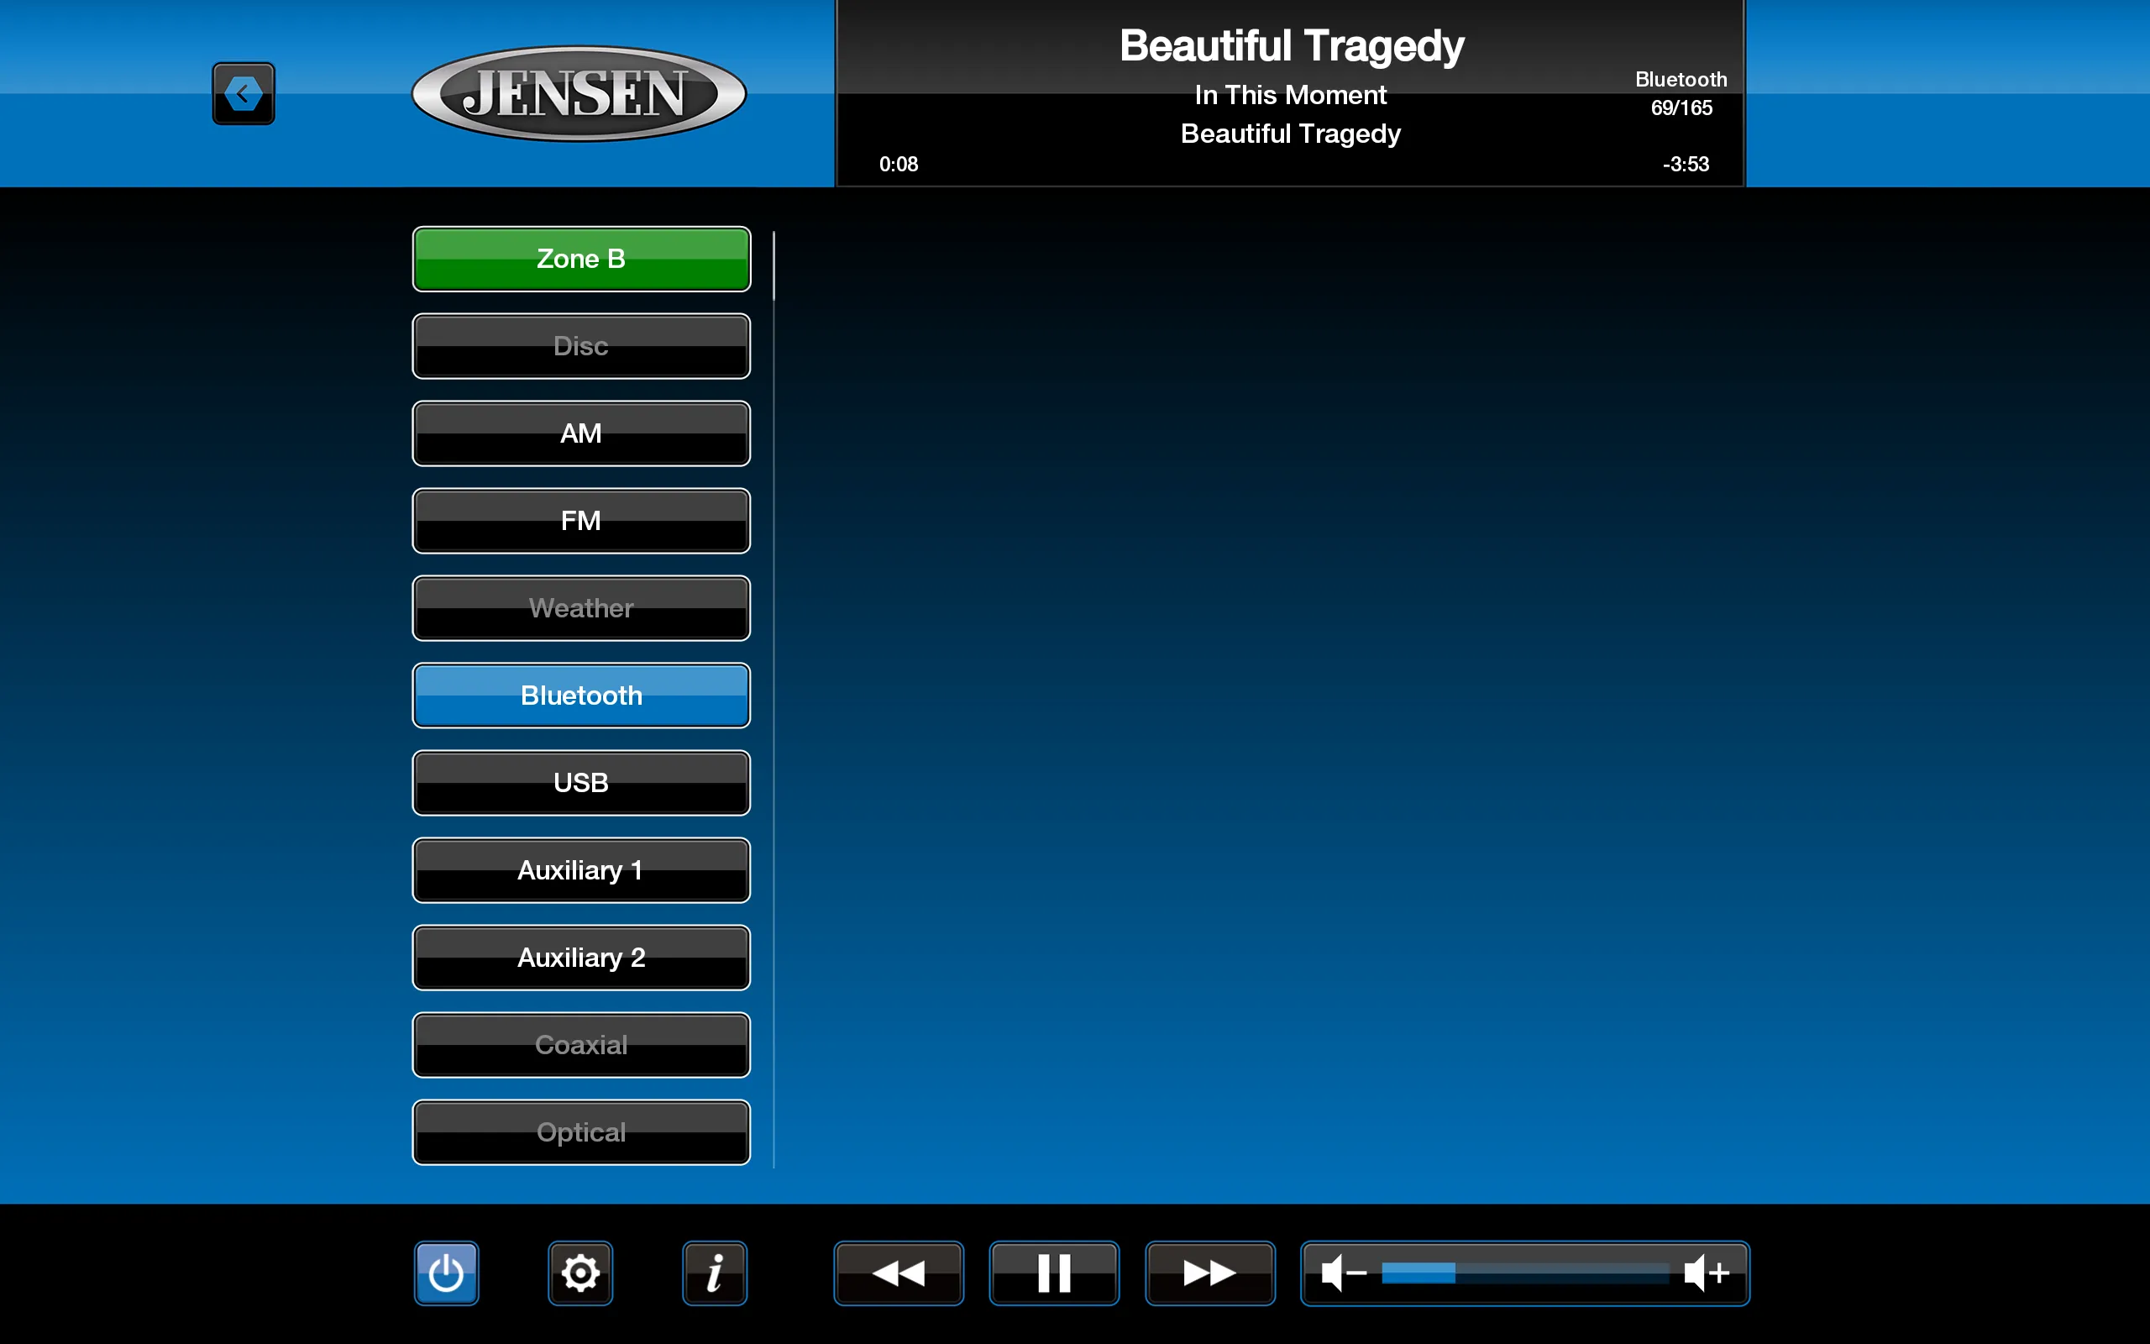Click the mute speaker icon
Viewport: 2150px width, 1344px height.
(x=1340, y=1271)
